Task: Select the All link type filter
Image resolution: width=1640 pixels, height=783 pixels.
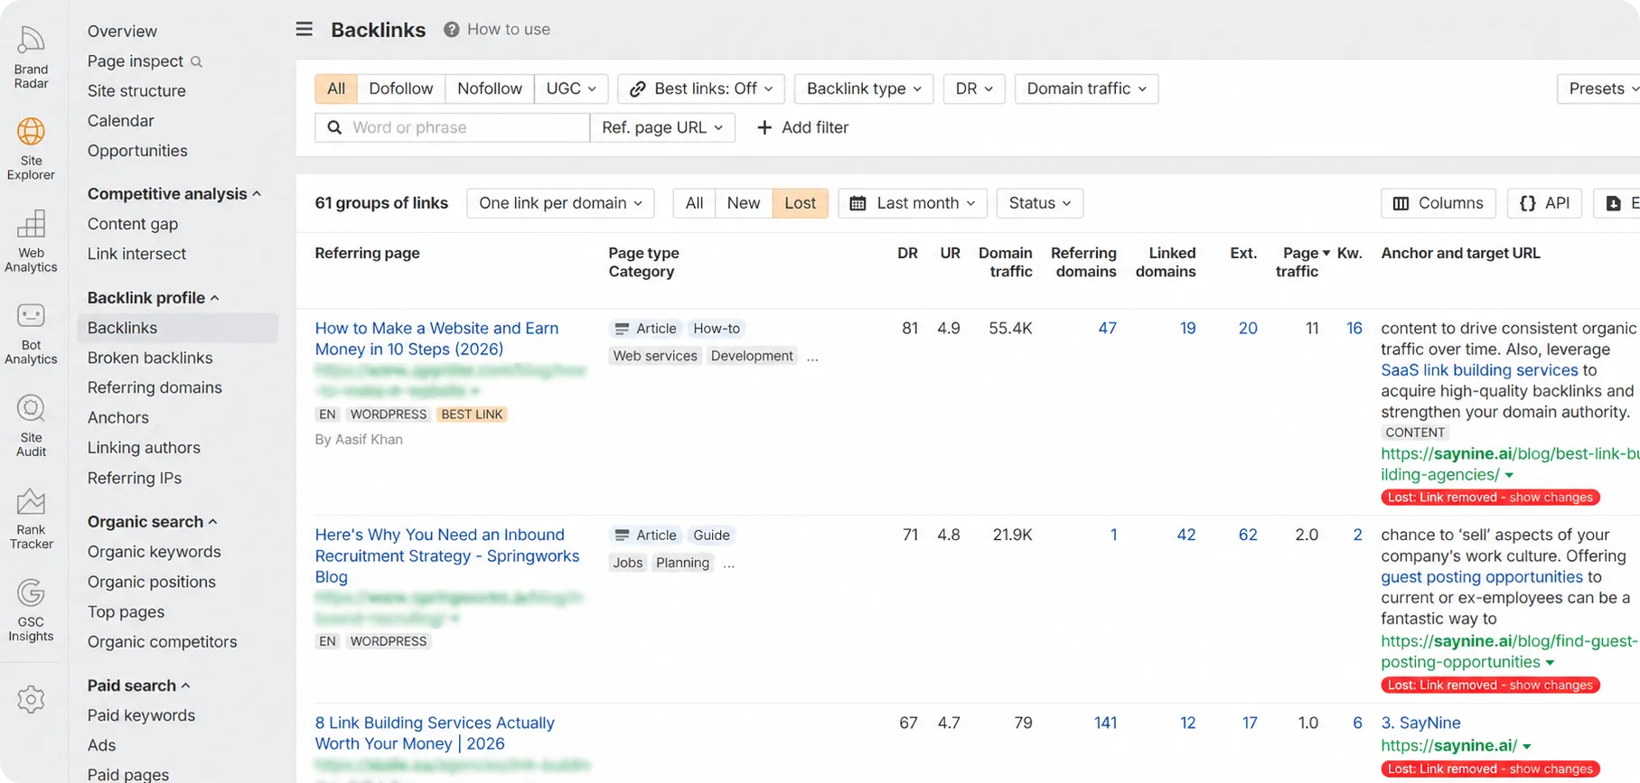Action: [336, 89]
